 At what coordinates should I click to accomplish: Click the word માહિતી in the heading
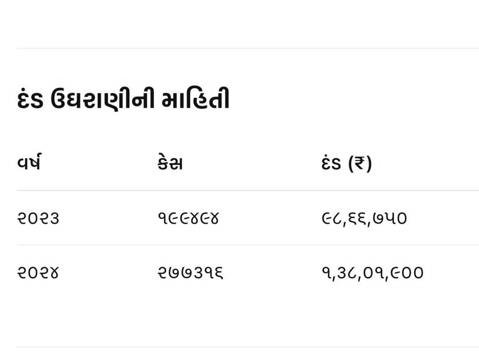pyautogui.click(x=196, y=98)
